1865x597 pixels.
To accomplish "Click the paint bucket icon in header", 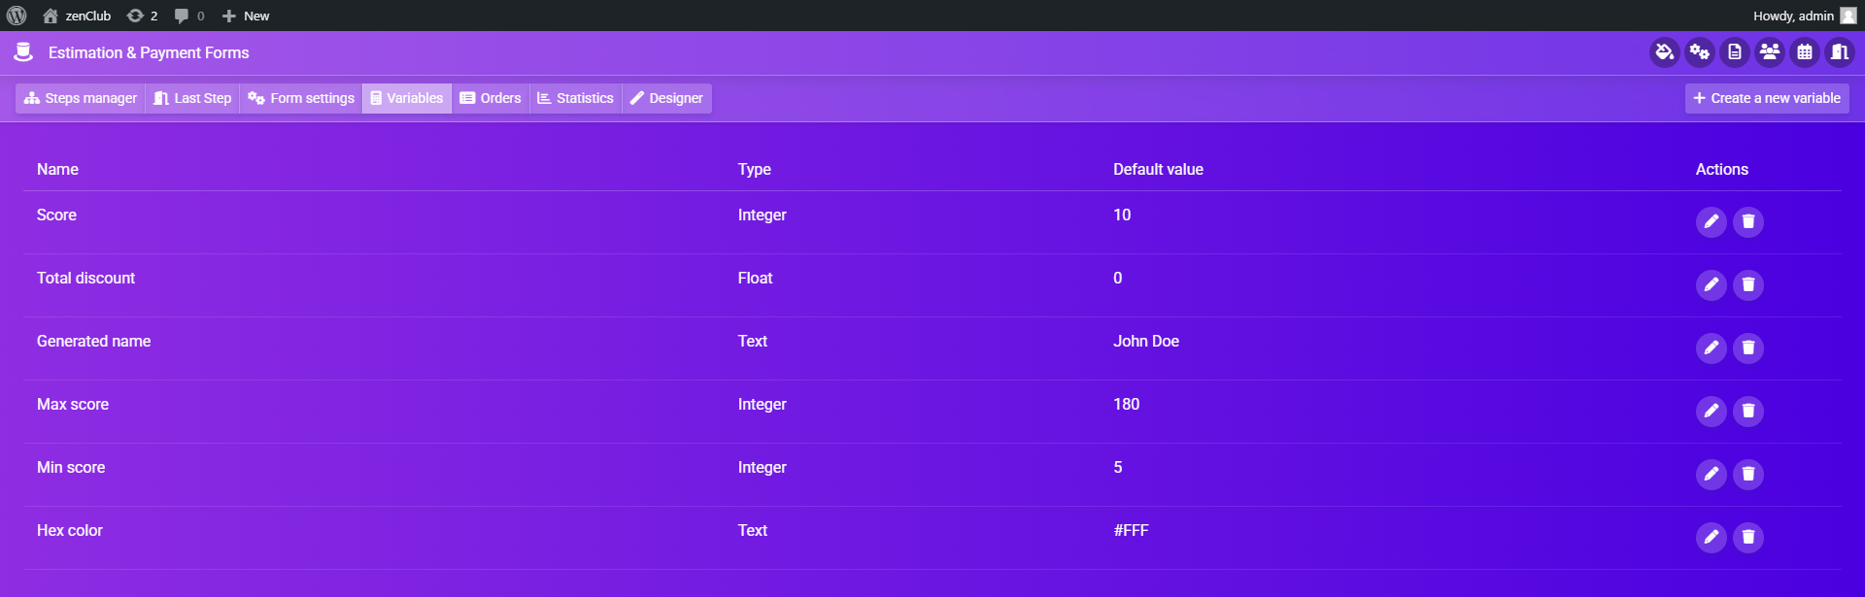I will pyautogui.click(x=1665, y=52).
